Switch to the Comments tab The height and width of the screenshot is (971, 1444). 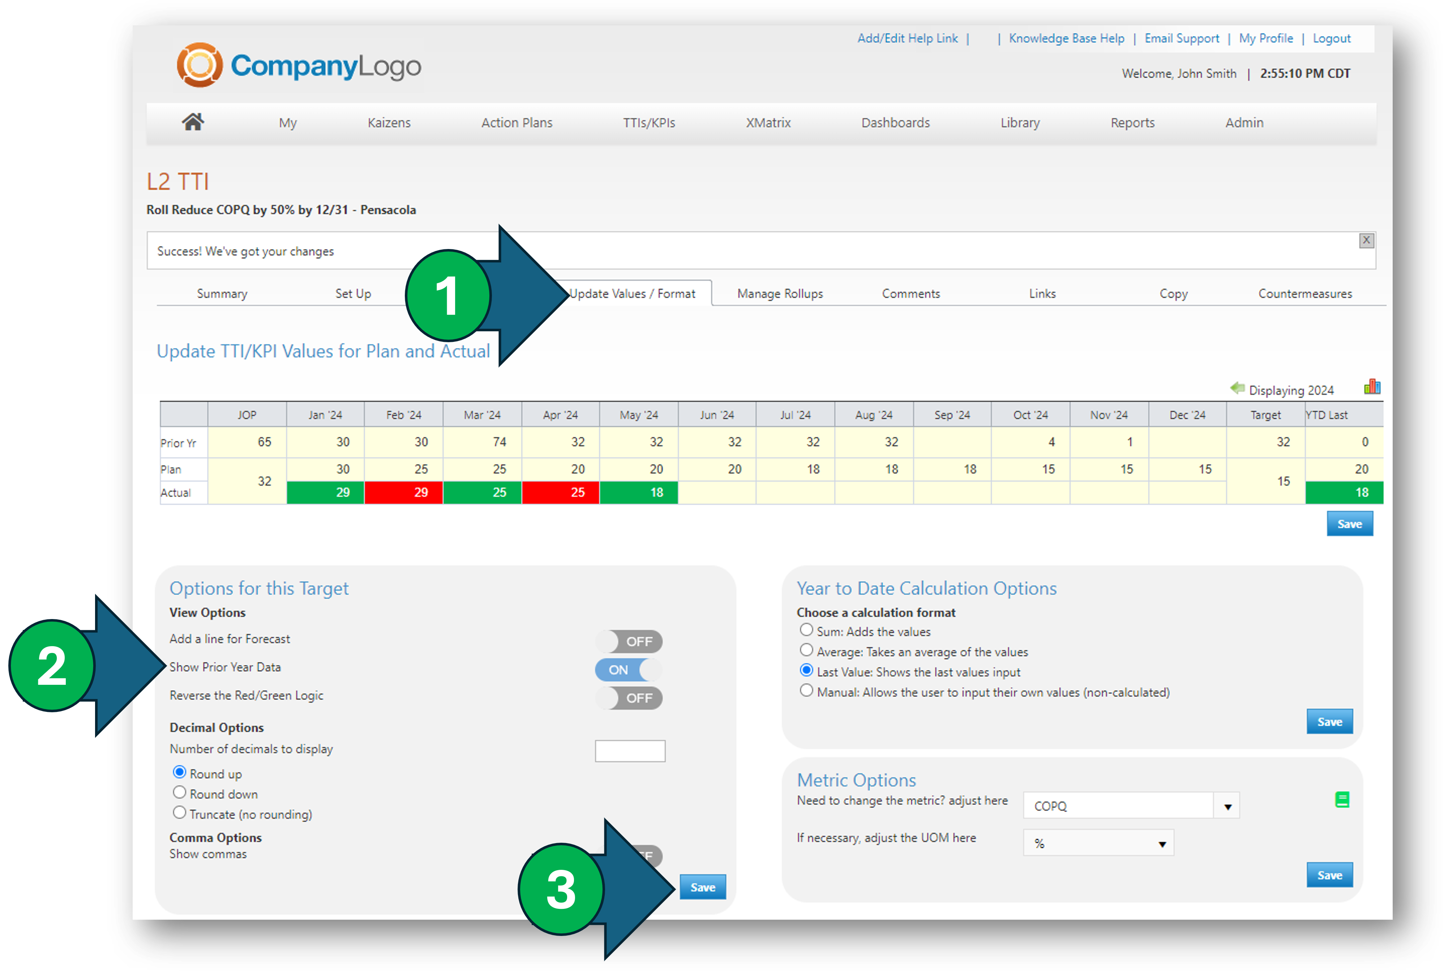click(x=911, y=293)
